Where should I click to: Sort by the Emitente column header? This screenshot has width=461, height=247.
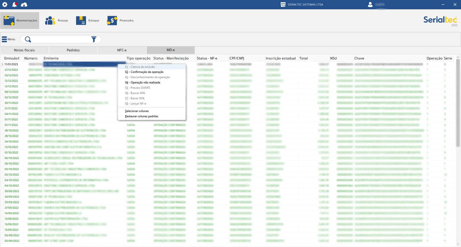(x=51, y=58)
